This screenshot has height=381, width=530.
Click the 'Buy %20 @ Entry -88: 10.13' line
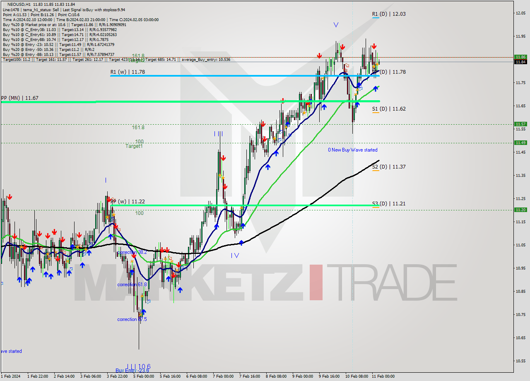[x=58, y=54]
